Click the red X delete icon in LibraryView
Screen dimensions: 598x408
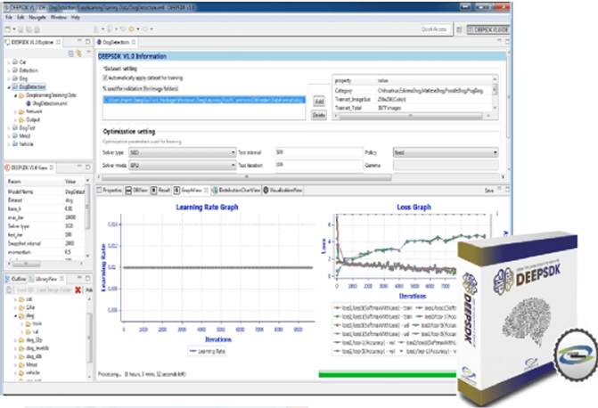click(x=78, y=290)
